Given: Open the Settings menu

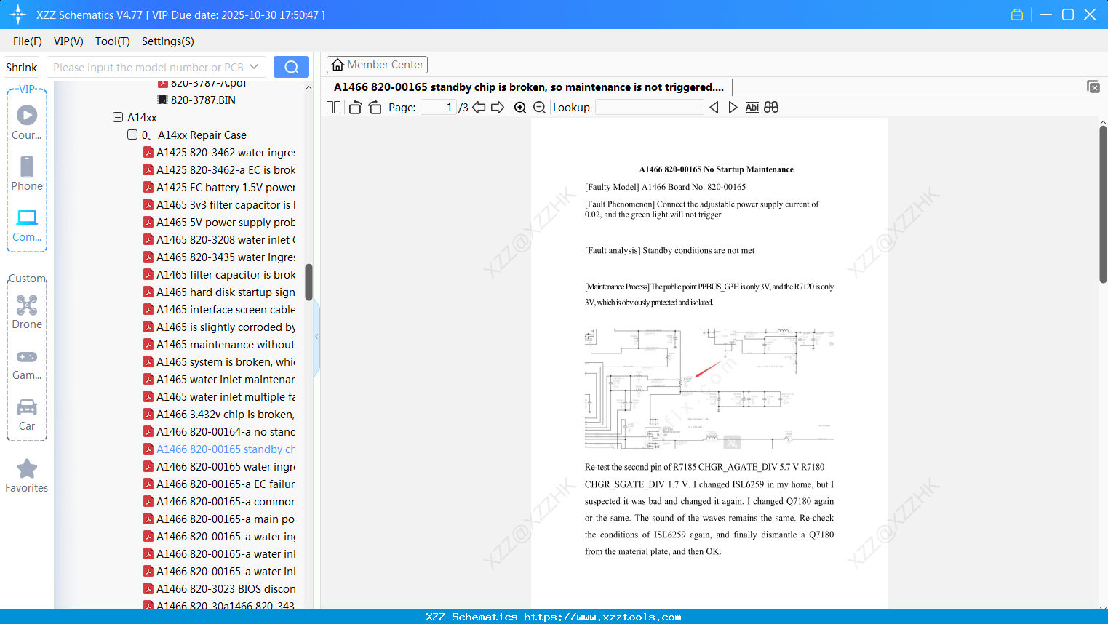Looking at the screenshot, I should (168, 41).
